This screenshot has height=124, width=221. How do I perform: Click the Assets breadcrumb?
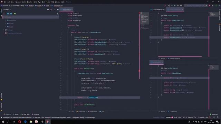coord(31,6)
